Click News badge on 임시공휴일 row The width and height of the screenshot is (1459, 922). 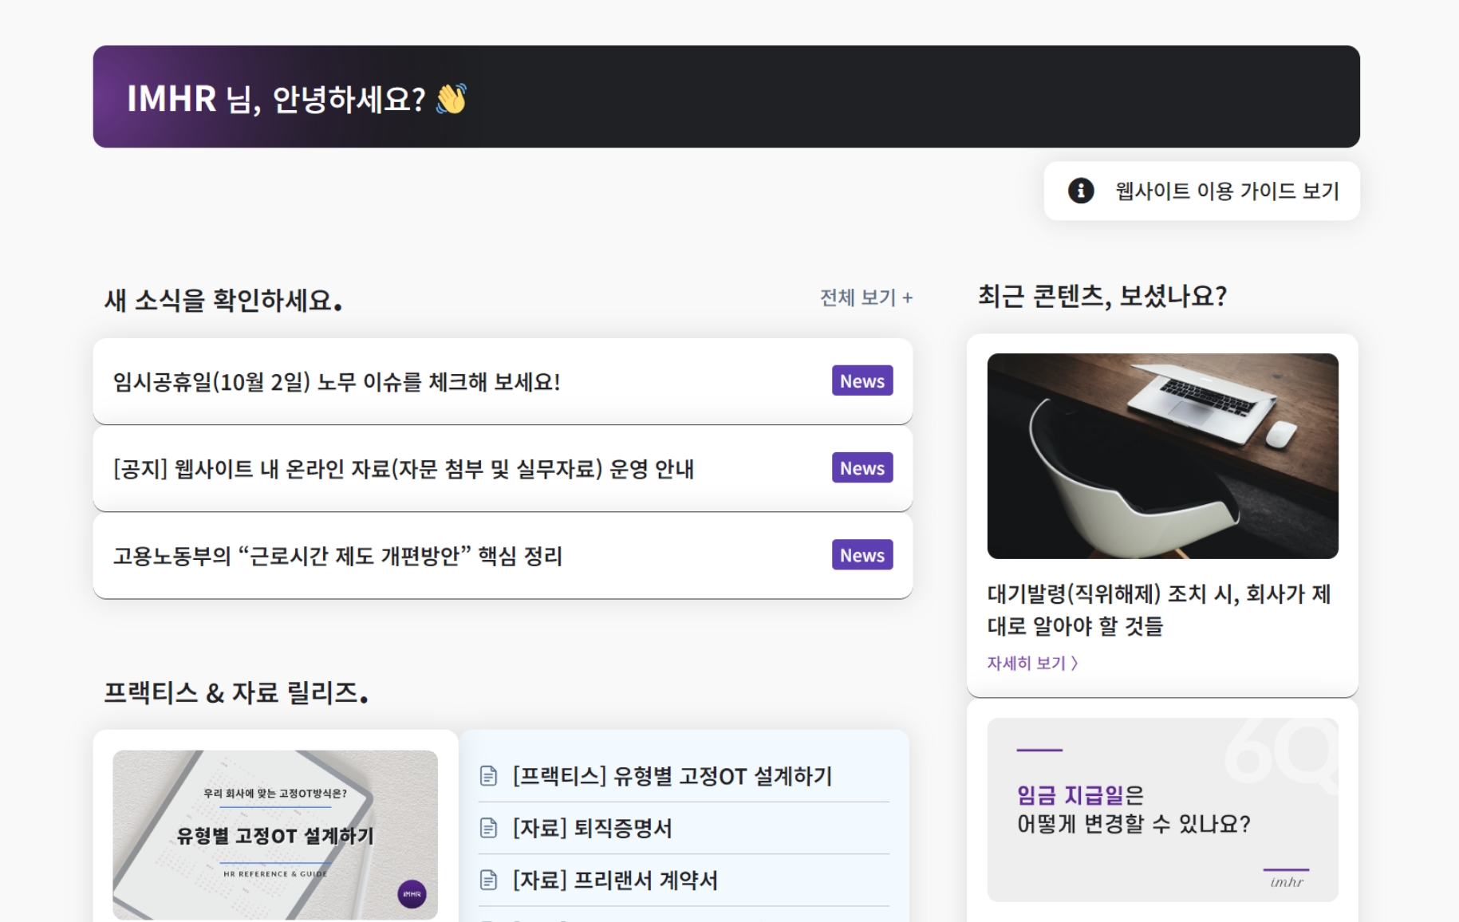tap(862, 380)
